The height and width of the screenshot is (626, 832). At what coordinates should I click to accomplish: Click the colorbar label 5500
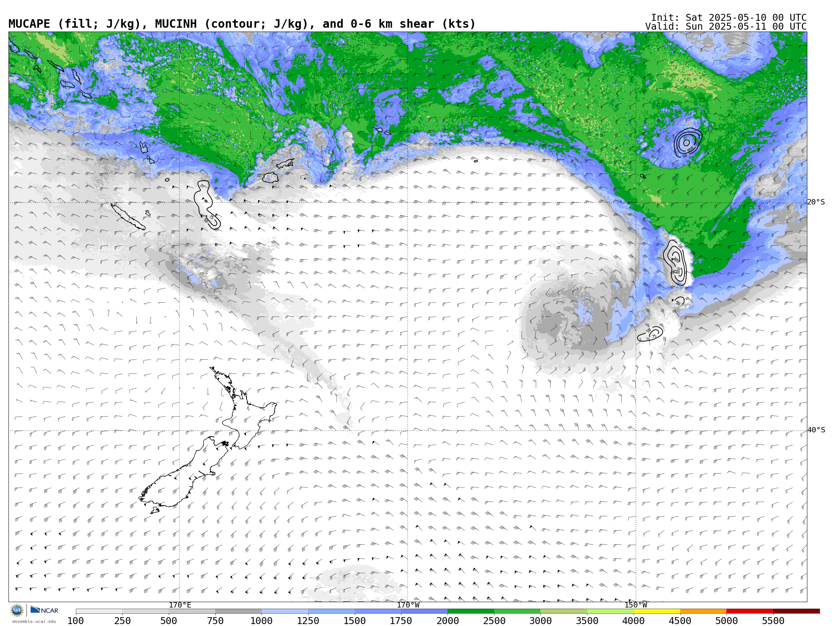coord(773,621)
